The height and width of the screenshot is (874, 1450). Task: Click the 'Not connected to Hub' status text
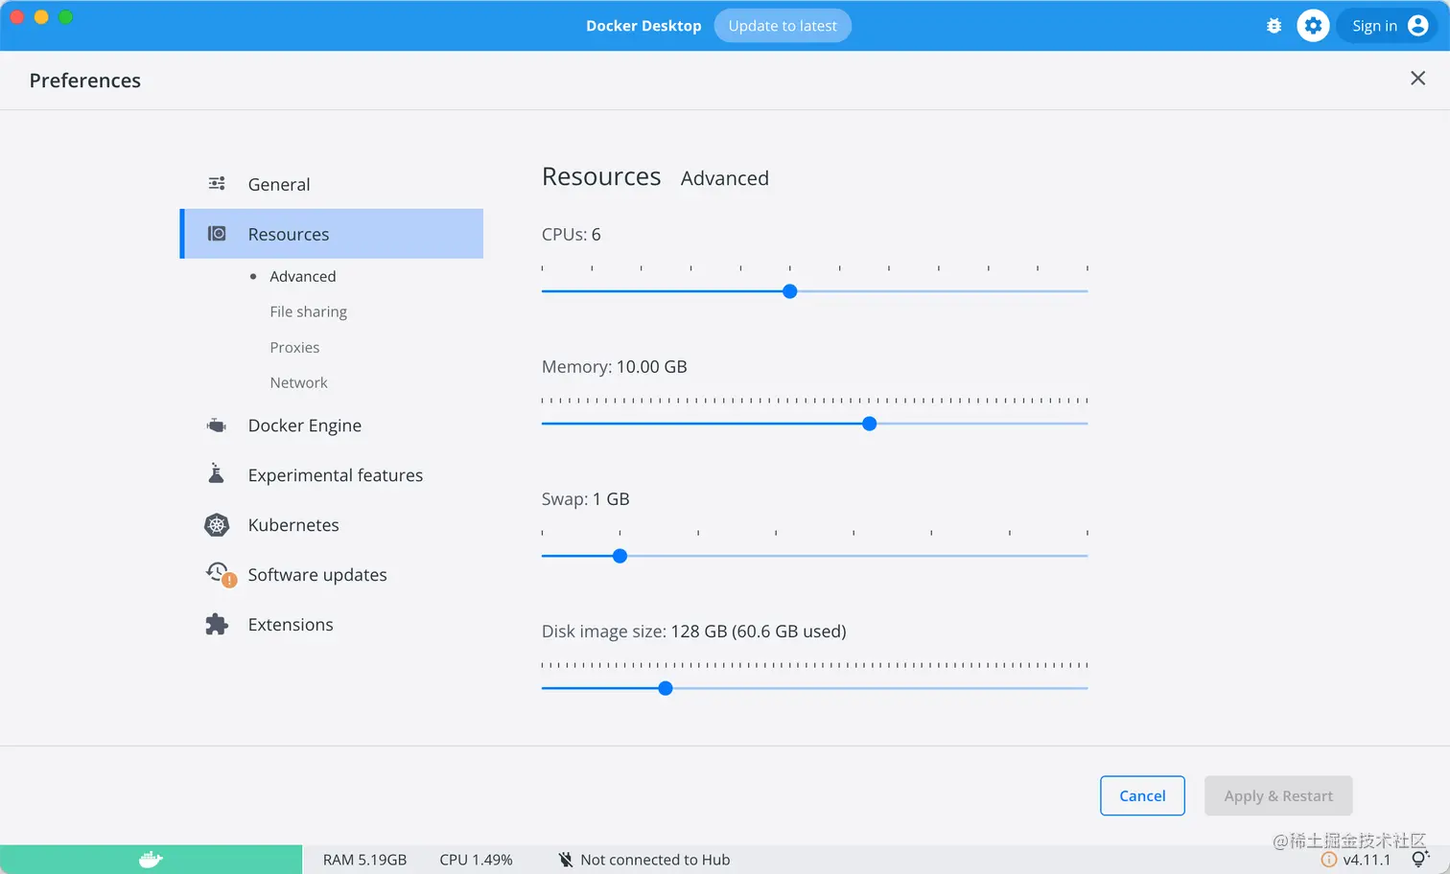pos(655,860)
